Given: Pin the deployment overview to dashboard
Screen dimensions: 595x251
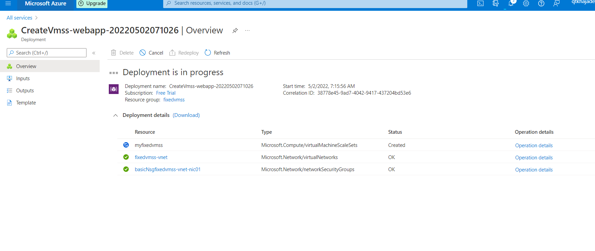Looking at the screenshot, I should tap(235, 31).
